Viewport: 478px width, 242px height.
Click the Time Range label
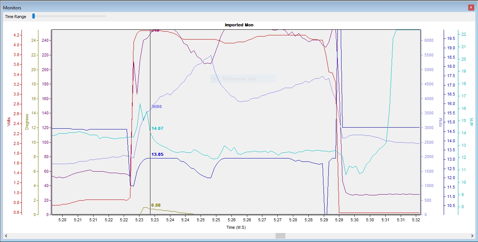pyautogui.click(x=15, y=17)
